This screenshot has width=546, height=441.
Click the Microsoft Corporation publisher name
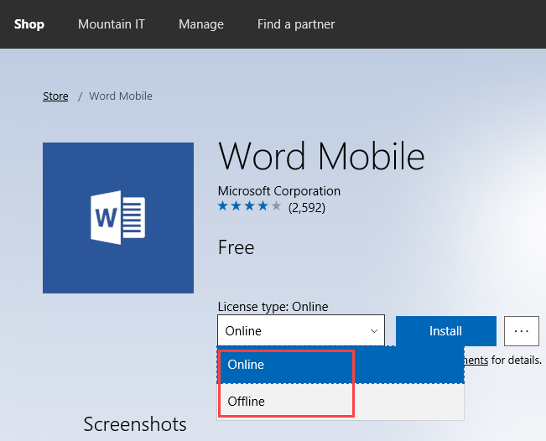pos(278,191)
